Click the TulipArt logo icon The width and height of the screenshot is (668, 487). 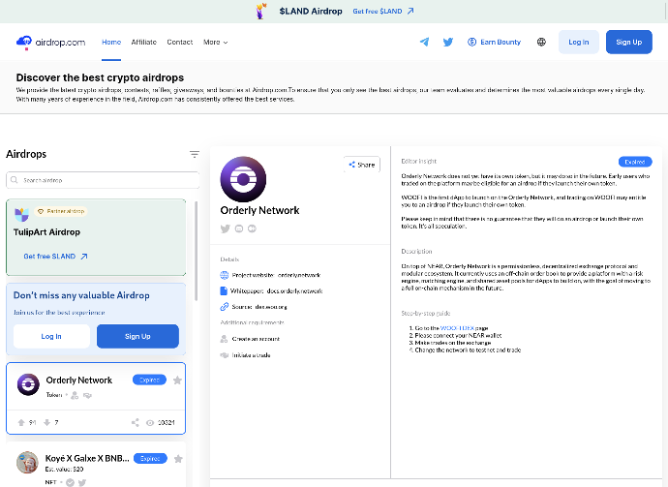pos(21,214)
